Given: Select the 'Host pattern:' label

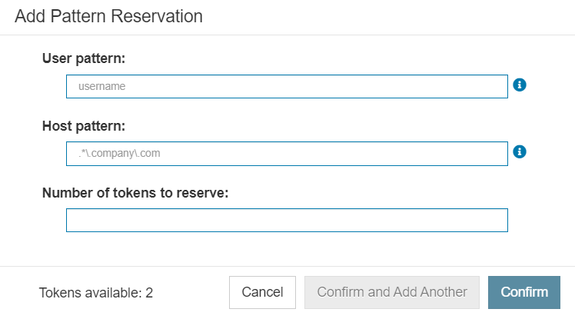Looking at the screenshot, I should tap(84, 126).
